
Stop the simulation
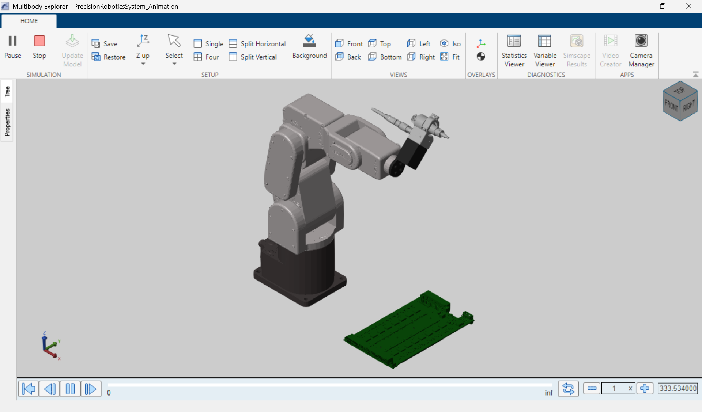pos(39,46)
